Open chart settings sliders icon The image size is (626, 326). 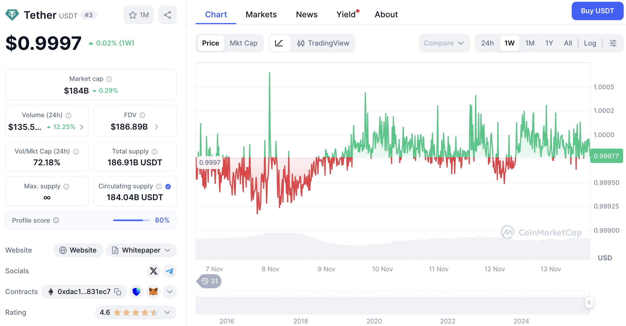click(613, 43)
